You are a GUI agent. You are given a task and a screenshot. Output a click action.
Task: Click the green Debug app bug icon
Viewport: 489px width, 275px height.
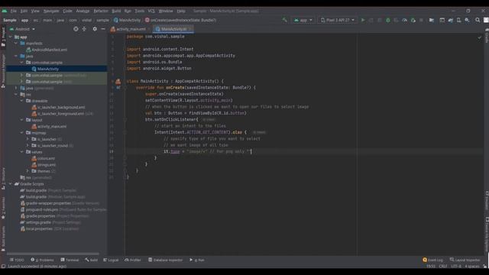[388, 20]
